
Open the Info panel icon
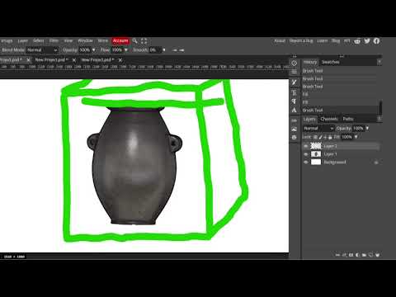(295, 64)
